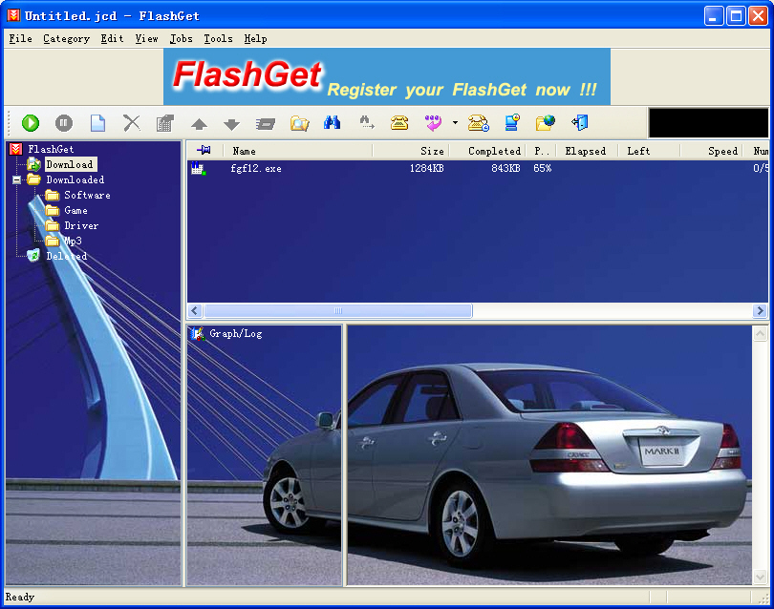Screen dimensions: 774x609
Task: Click the purple curved-arrow toolbar icon
Action: 433,122
